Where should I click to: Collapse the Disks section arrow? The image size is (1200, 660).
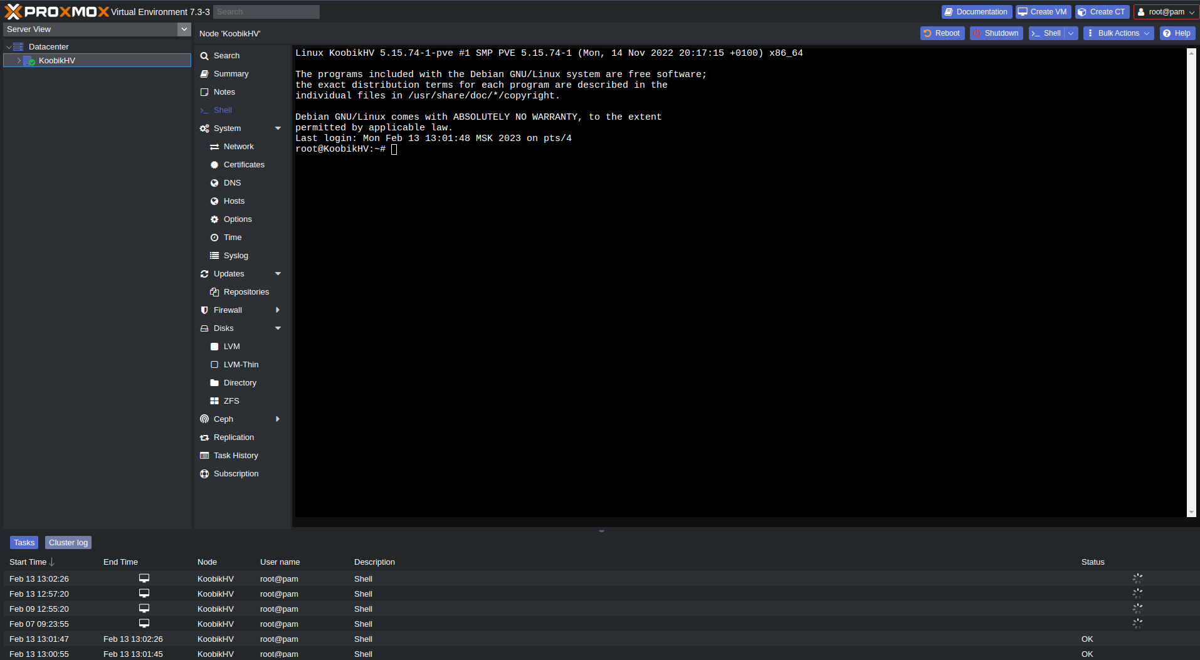tap(278, 328)
